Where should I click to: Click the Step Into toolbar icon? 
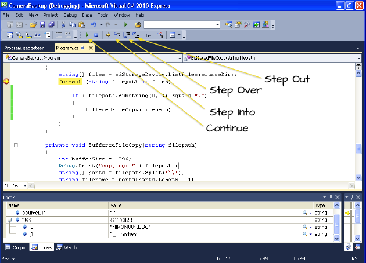[x=117, y=35]
